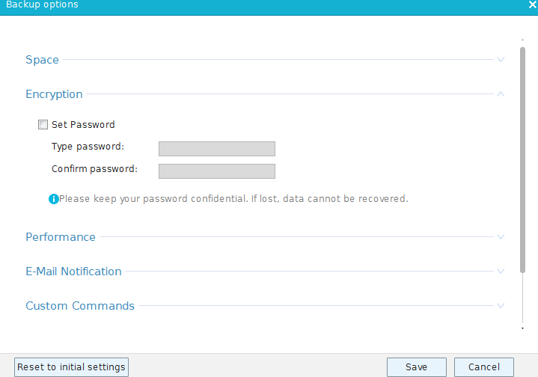Image resolution: width=538 pixels, height=377 pixels.
Task: Close the Backup options dialog
Action: (533, 4)
